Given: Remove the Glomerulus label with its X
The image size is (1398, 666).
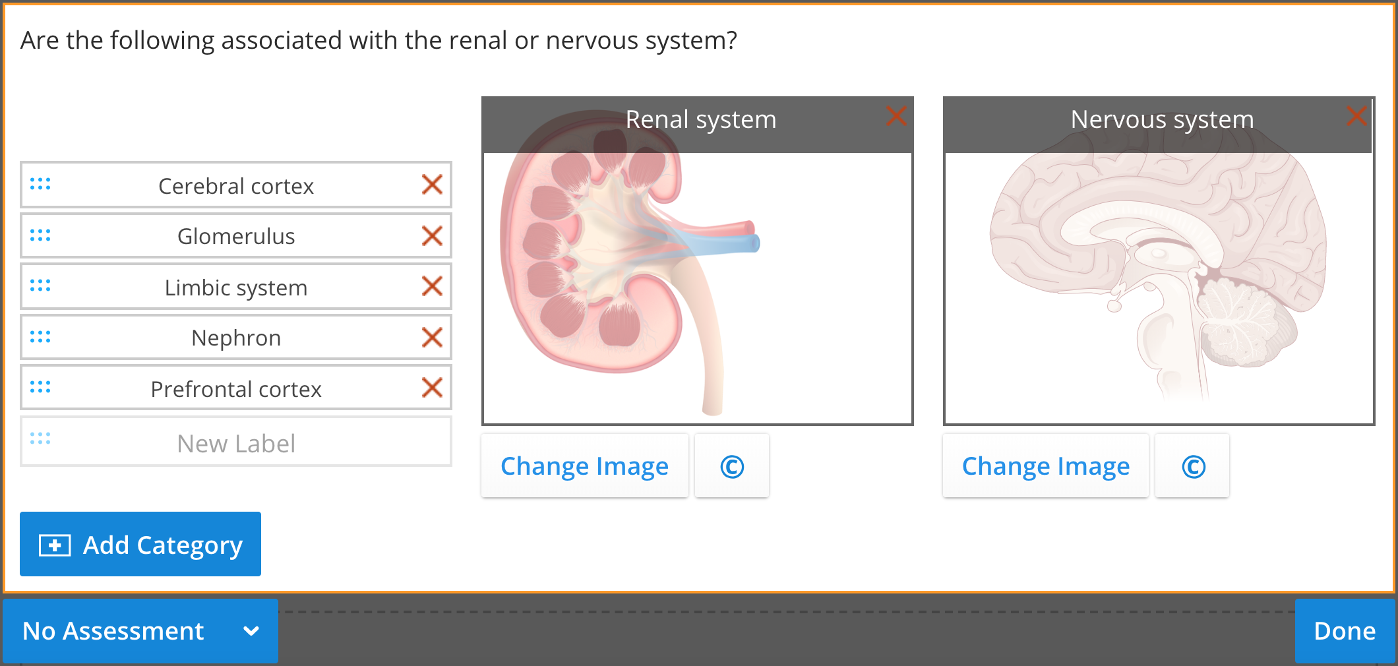Looking at the screenshot, I should 432,235.
